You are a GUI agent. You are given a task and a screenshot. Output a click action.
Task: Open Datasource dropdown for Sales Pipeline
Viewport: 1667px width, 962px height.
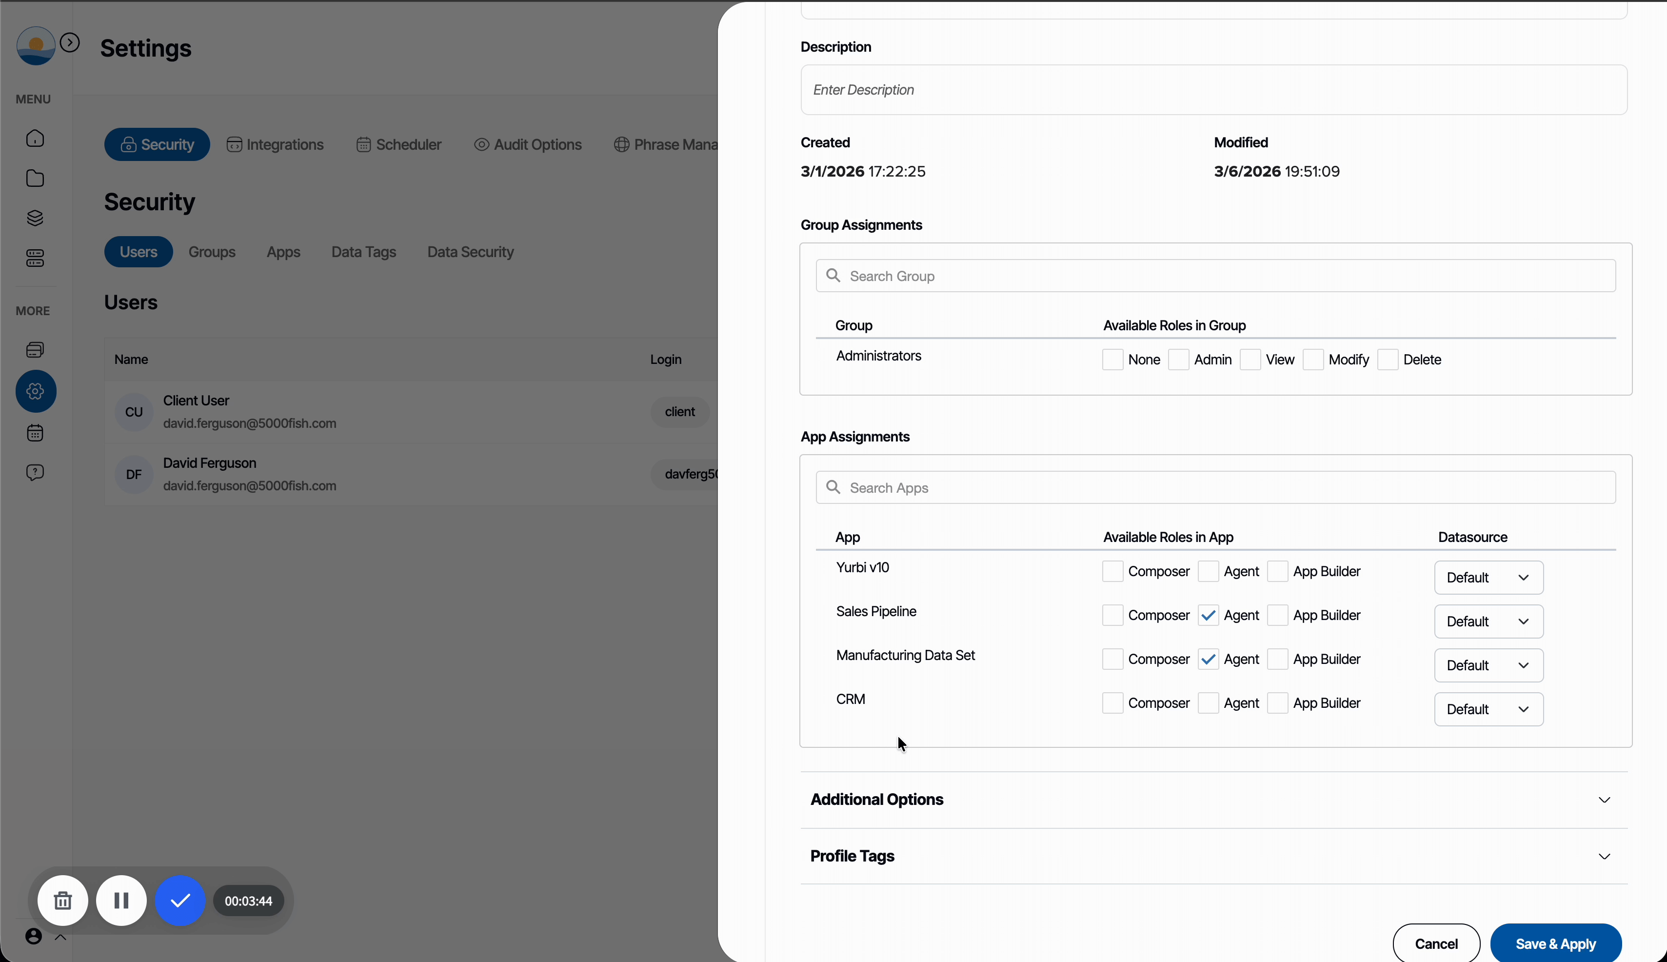click(x=1488, y=621)
